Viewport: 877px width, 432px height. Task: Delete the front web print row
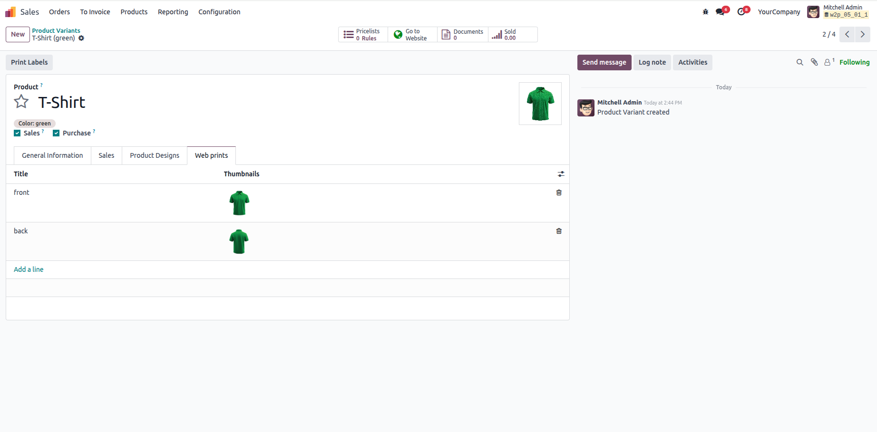(x=559, y=192)
